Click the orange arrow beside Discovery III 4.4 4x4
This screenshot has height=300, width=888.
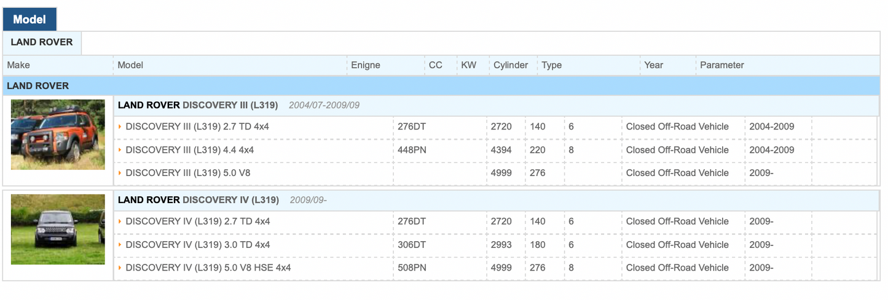[x=120, y=150]
